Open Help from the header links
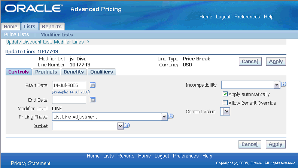 (268, 17)
